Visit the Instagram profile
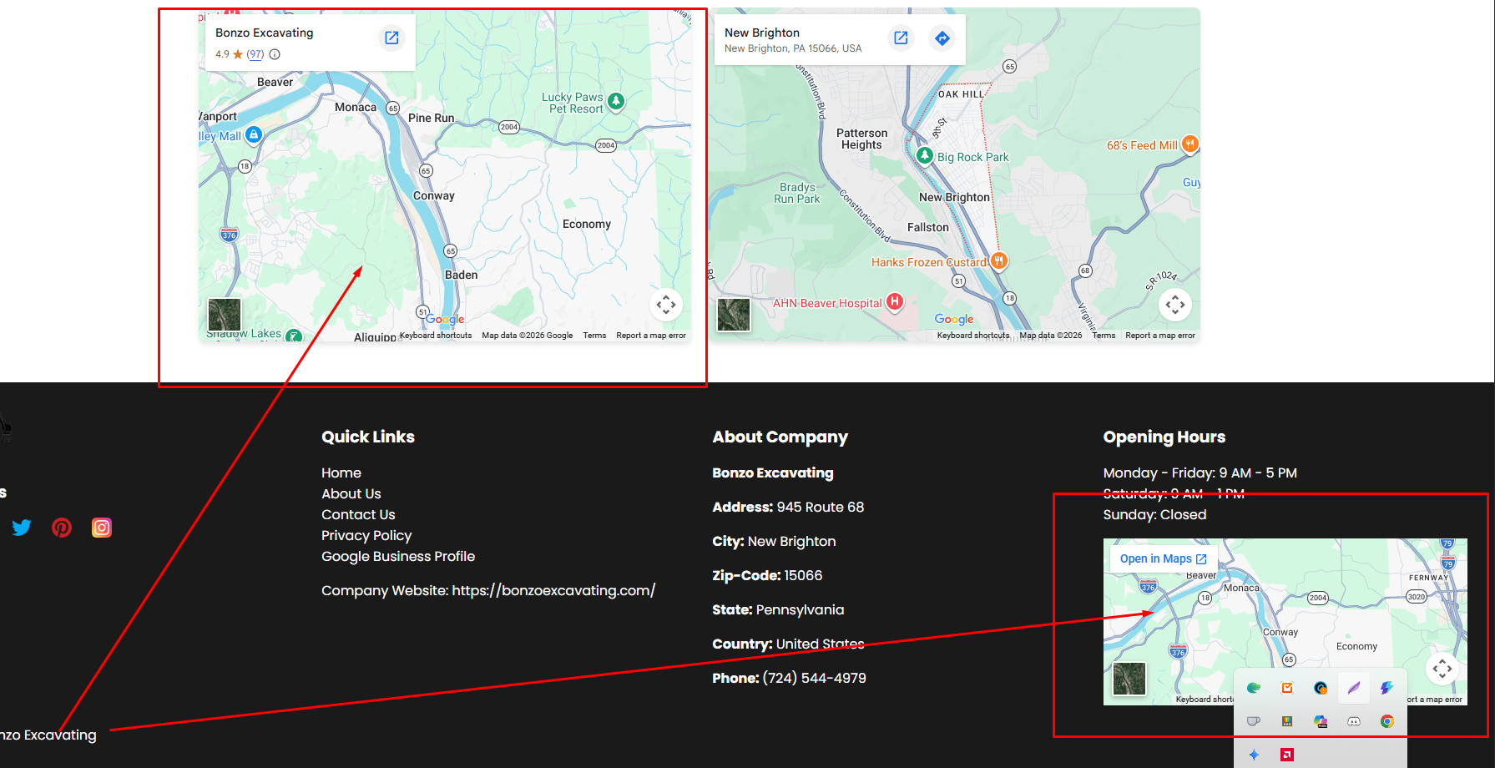This screenshot has width=1495, height=768. tap(102, 528)
